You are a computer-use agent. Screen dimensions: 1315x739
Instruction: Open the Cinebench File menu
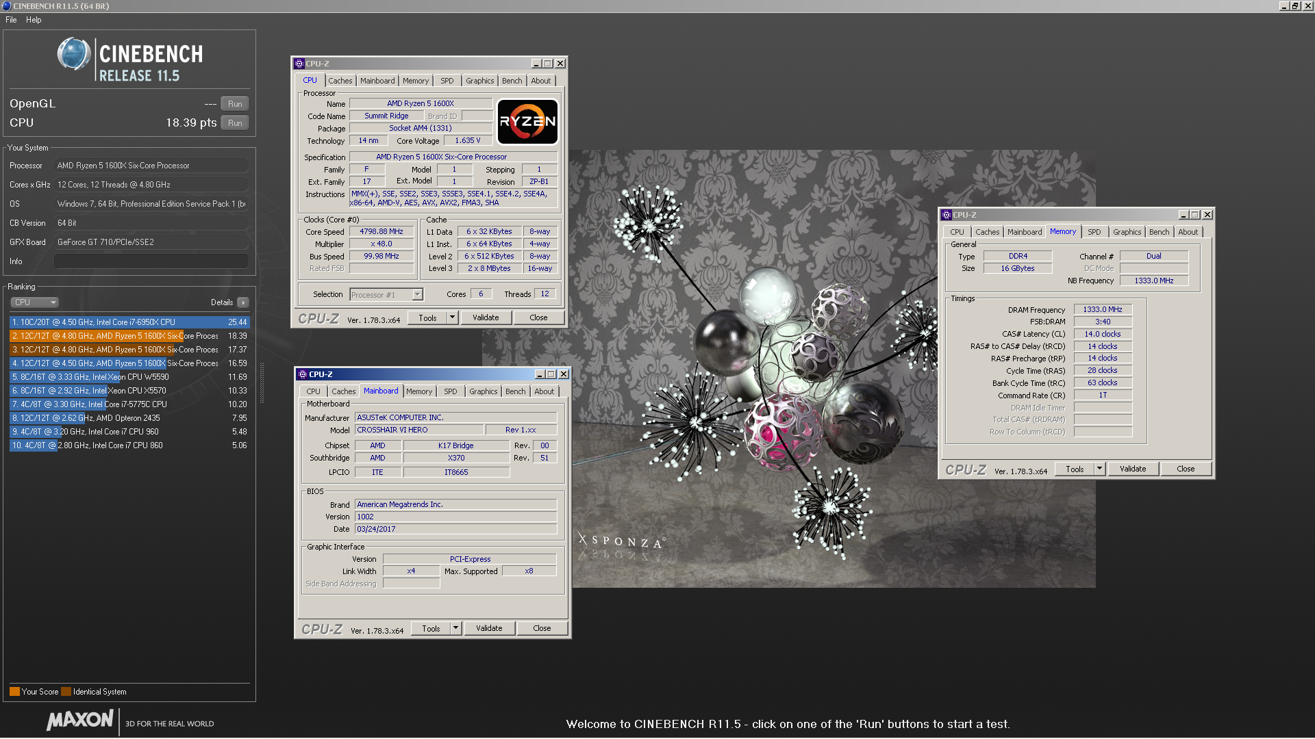tap(11, 20)
